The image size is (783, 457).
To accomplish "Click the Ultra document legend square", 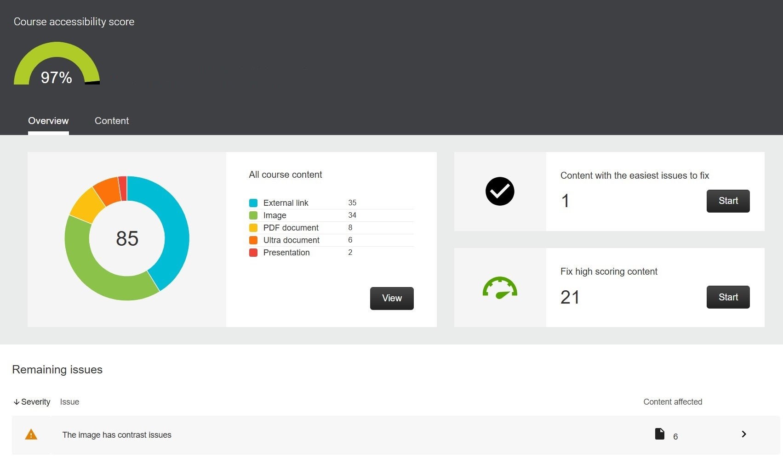I will [253, 240].
